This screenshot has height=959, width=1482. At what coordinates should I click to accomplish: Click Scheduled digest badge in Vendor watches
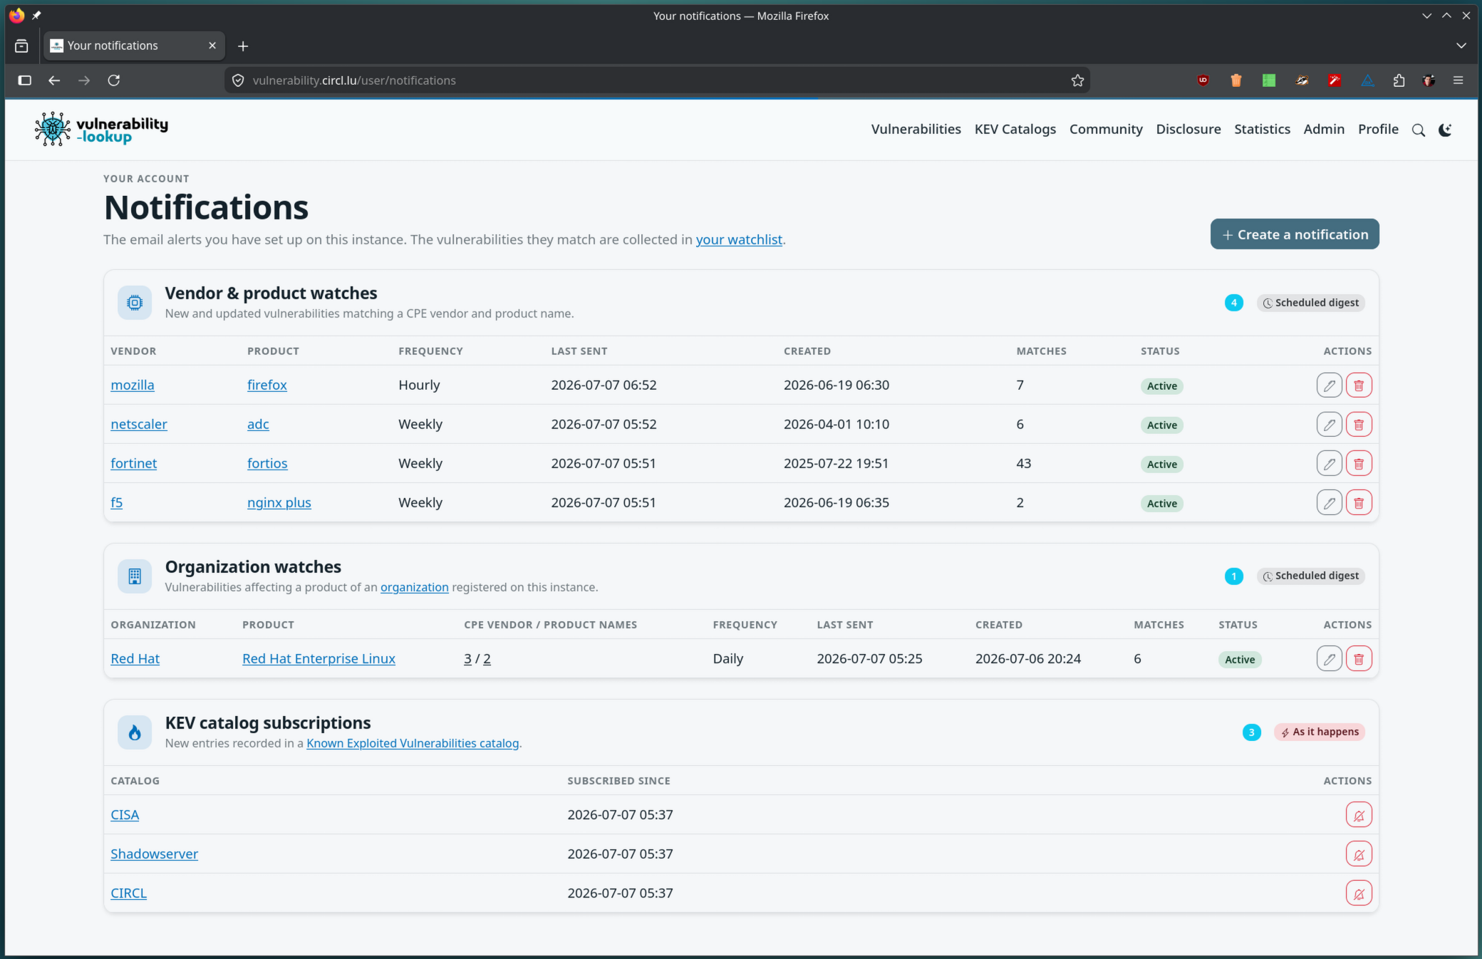(1311, 303)
